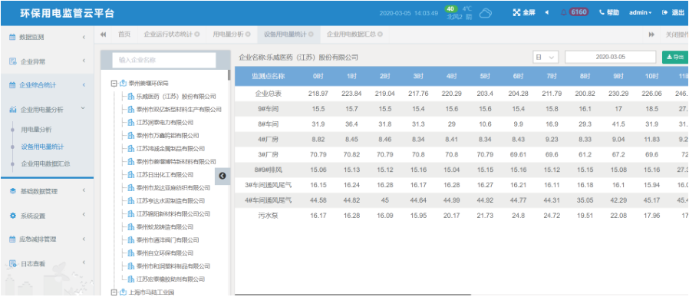Screen dimensions: 689x297
Task: Click the layers icon beside 基础数据管理
Action: point(12,191)
